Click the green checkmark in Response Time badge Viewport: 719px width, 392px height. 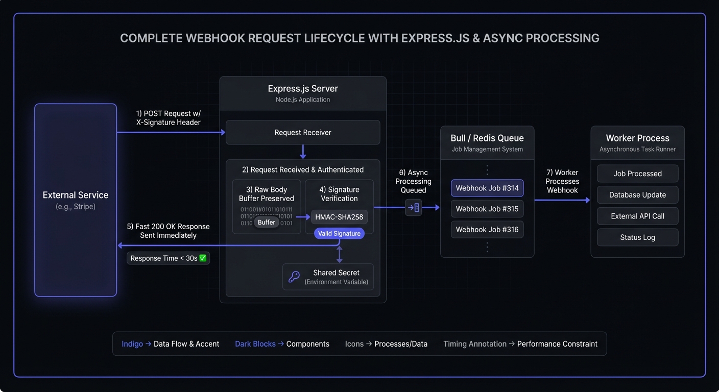click(203, 258)
